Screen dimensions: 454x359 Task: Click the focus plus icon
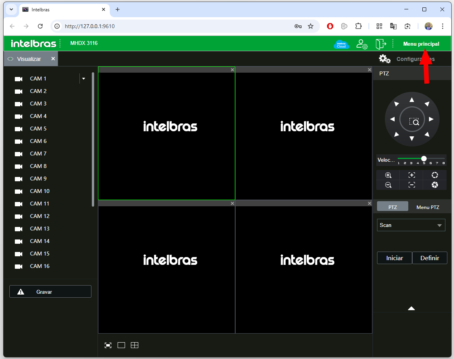click(411, 175)
